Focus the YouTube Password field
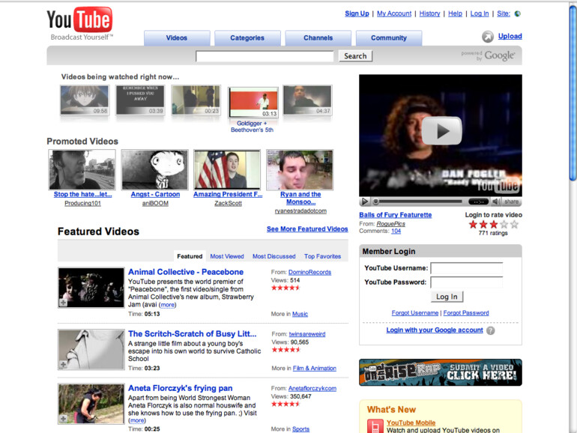The width and height of the screenshot is (577, 433). point(467,282)
